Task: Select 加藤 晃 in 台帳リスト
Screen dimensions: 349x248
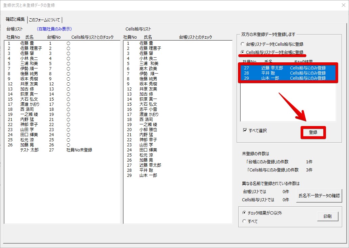Action: click(x=62, y=145)
